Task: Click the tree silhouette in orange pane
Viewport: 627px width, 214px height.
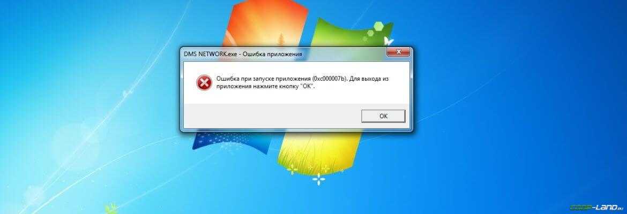Action: click(x=281, y=39)
